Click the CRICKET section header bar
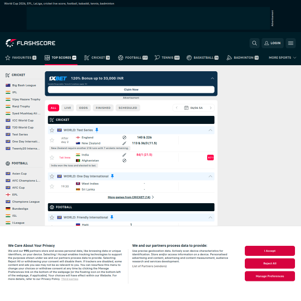Screen dimensions: 301x301 point(131,120)
